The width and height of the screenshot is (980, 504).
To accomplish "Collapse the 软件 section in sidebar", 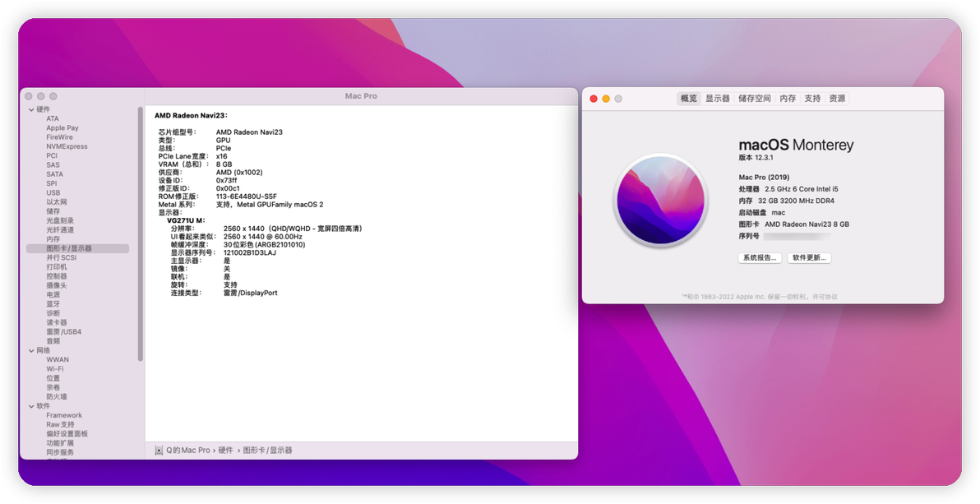I will 31,406.
